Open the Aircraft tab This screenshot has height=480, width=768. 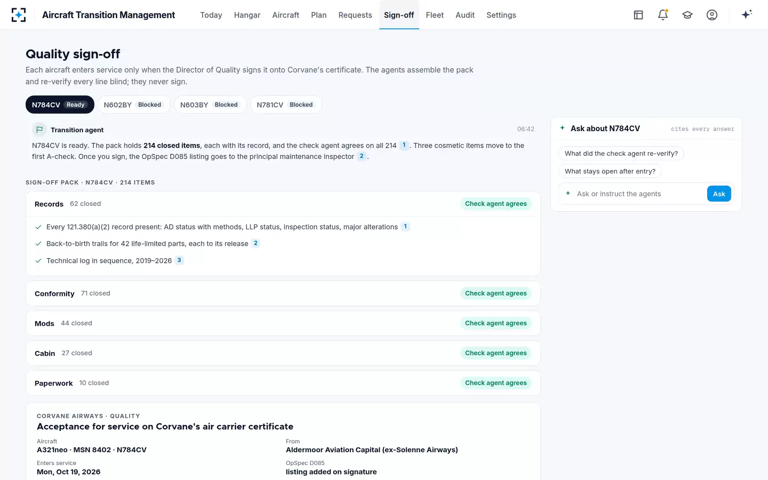point(286,15)
